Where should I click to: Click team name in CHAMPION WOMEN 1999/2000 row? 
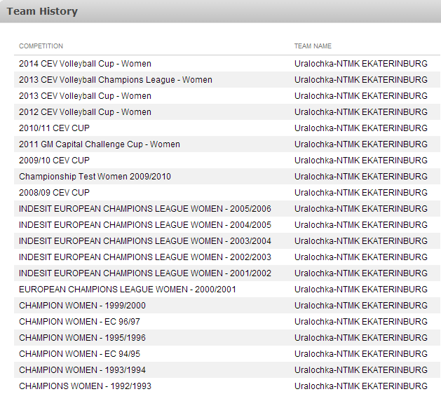point(361,306)
